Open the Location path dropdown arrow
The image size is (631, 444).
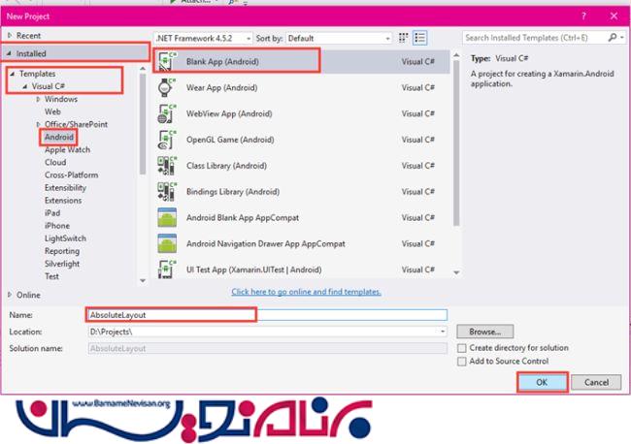[x=443, y=332]
